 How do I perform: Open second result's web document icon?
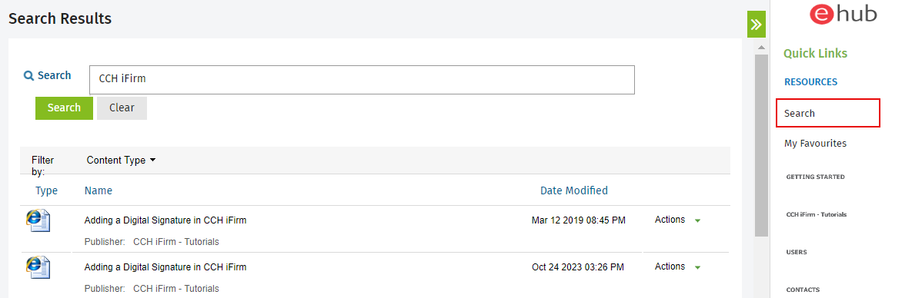[38, 267]
